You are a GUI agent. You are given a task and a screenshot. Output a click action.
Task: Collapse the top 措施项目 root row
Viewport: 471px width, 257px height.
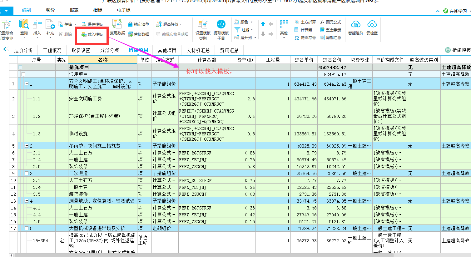pyautogui.click(x=20, y=67)
